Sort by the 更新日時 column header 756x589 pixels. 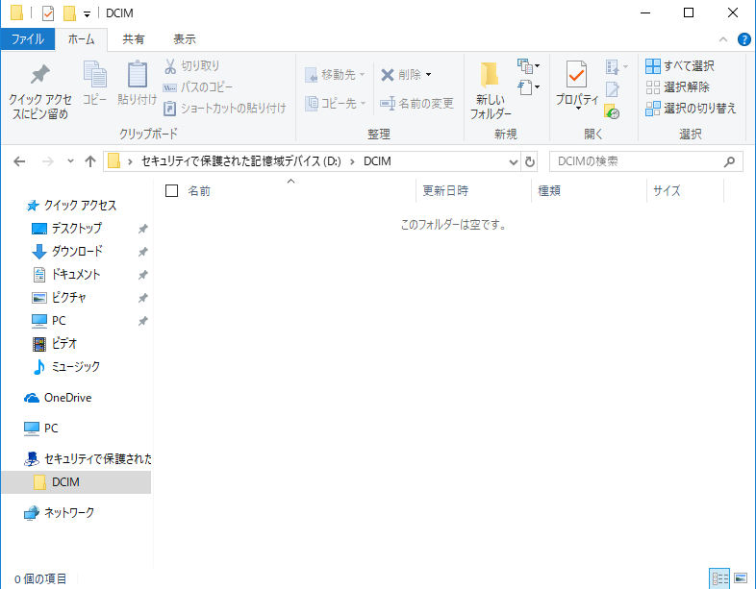pyautogui.click(x=446, y=191)
